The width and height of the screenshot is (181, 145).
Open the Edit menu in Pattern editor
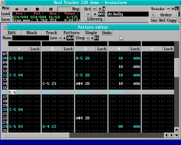tap(12, 33)
